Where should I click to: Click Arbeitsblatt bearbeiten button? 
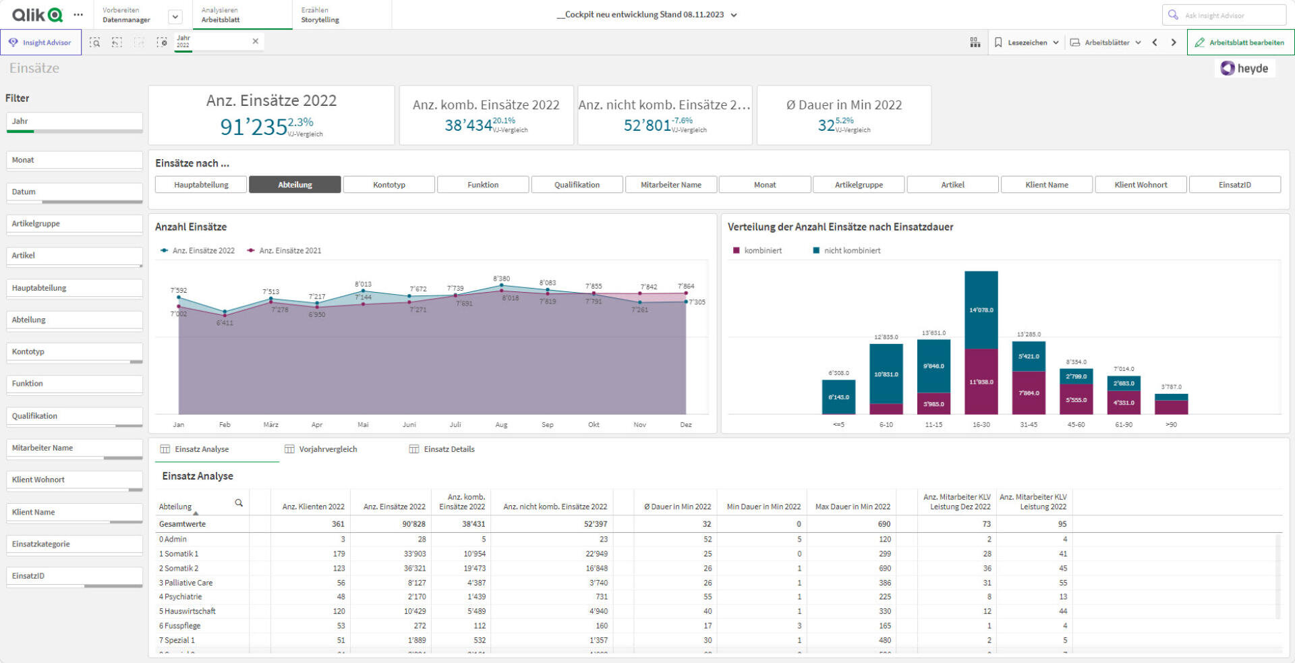1240,42
